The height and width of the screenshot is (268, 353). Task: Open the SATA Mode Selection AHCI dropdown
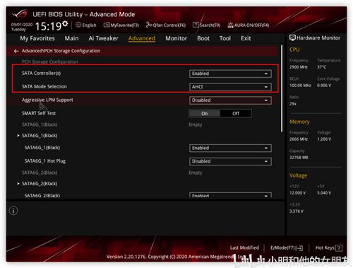tap(230, 87)
